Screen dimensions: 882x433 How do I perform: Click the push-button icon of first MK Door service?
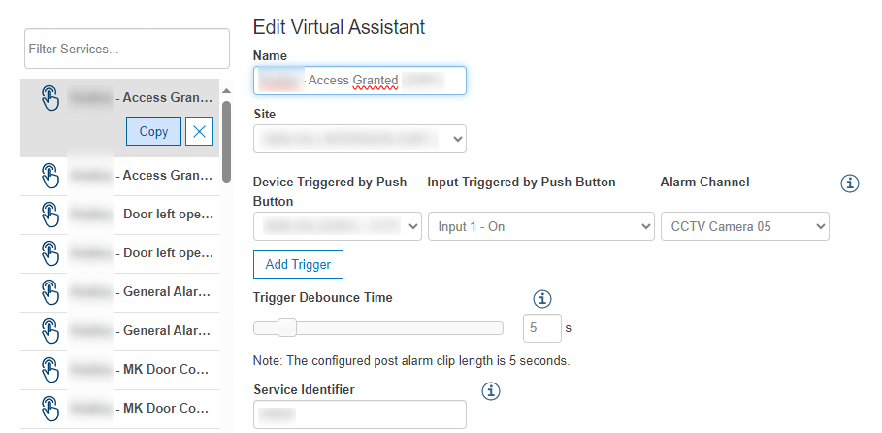point(49,369)
